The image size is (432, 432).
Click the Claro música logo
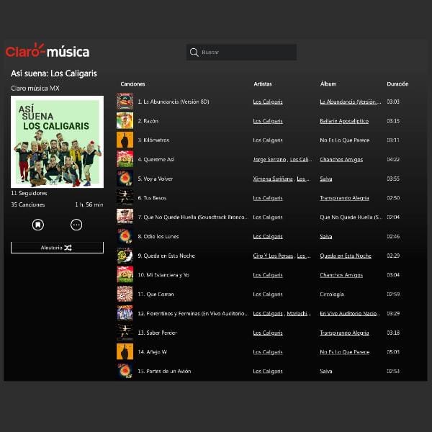pos(48,51)
